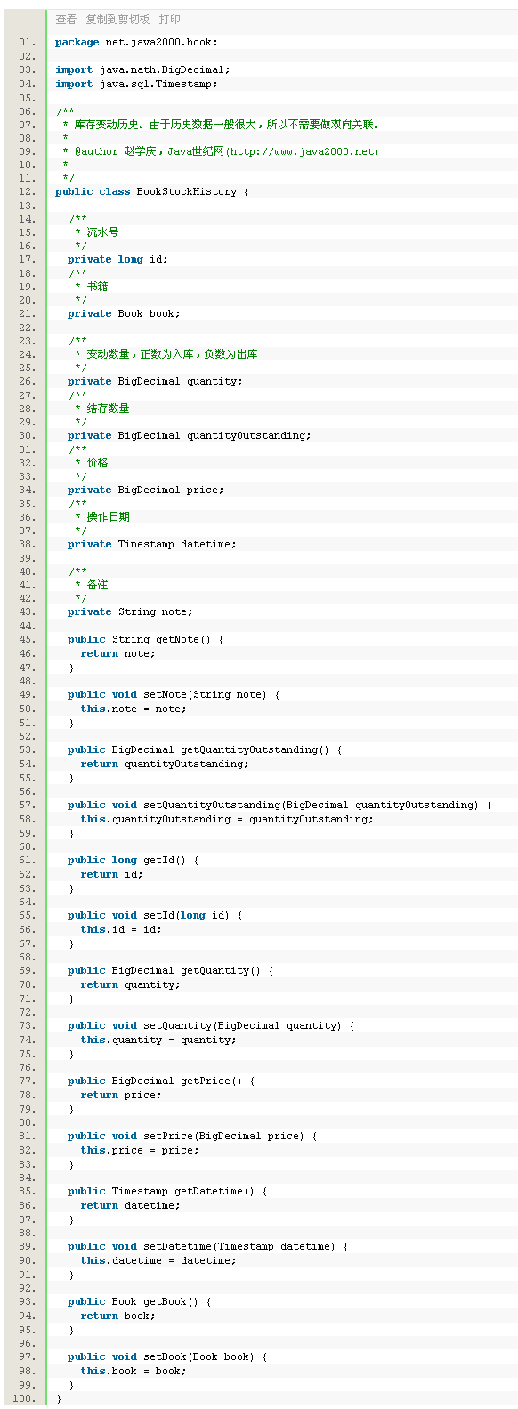
Task: Click the 流水号 comment
Action: pos(97,232)
